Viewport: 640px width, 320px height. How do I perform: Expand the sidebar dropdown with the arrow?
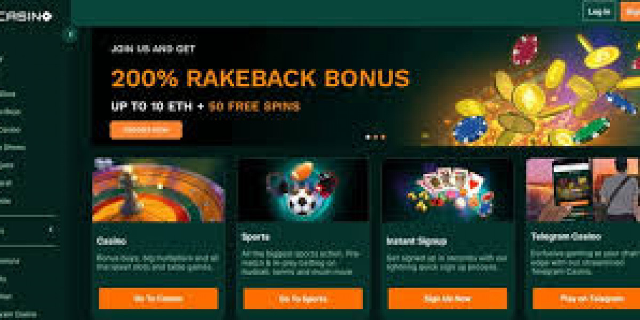51,230
